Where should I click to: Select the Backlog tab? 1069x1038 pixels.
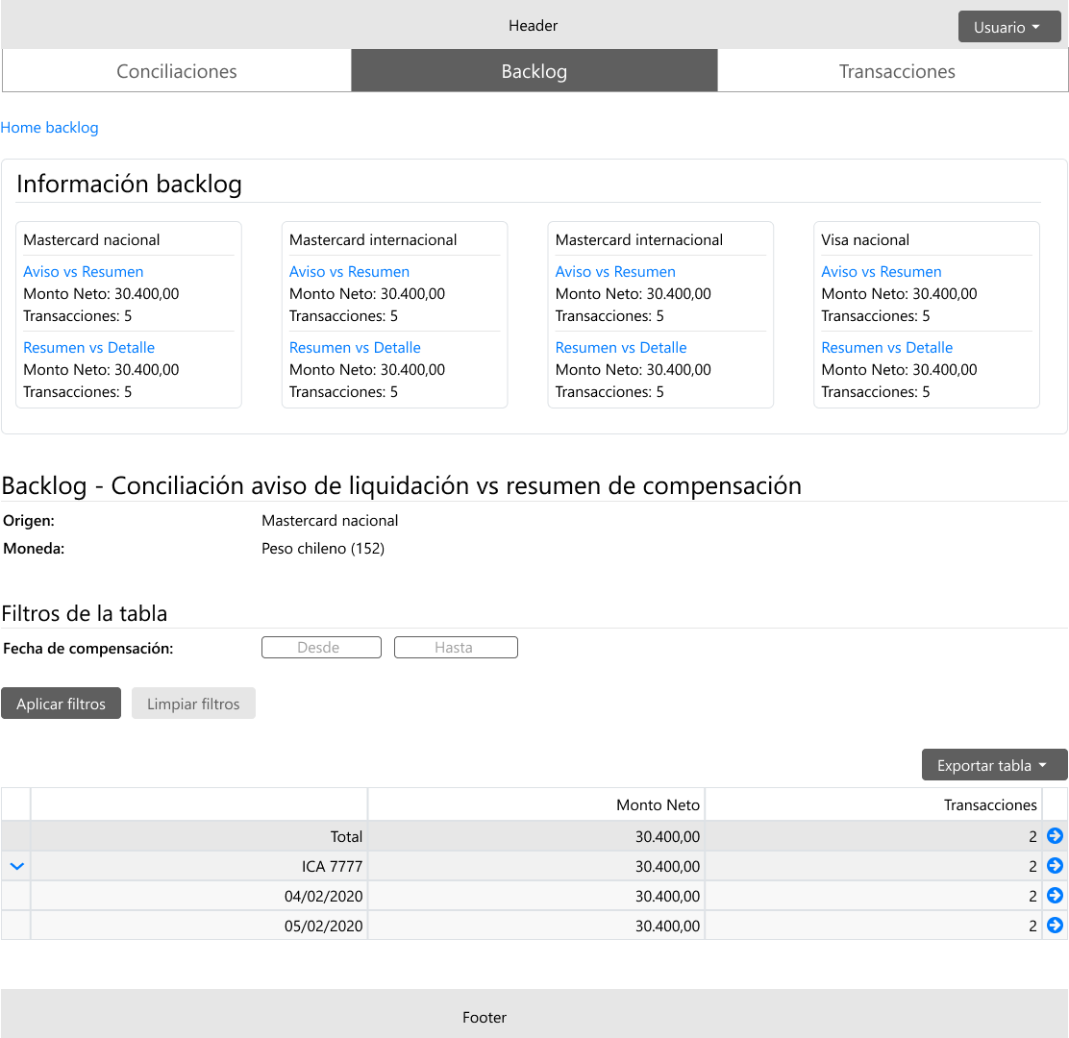[x=534, y=71]
